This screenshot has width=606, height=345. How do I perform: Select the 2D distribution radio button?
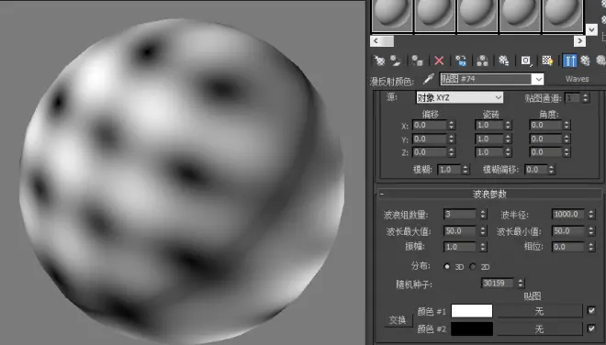tap(473, 267)
